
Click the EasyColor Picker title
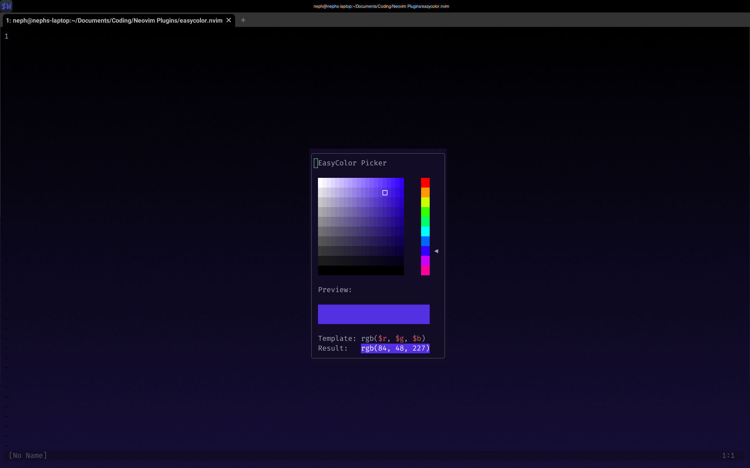[352, 163]
